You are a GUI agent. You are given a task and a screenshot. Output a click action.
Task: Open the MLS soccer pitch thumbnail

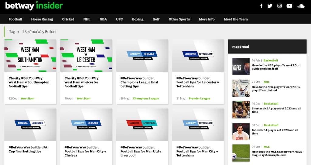click(x=241, y=153)
